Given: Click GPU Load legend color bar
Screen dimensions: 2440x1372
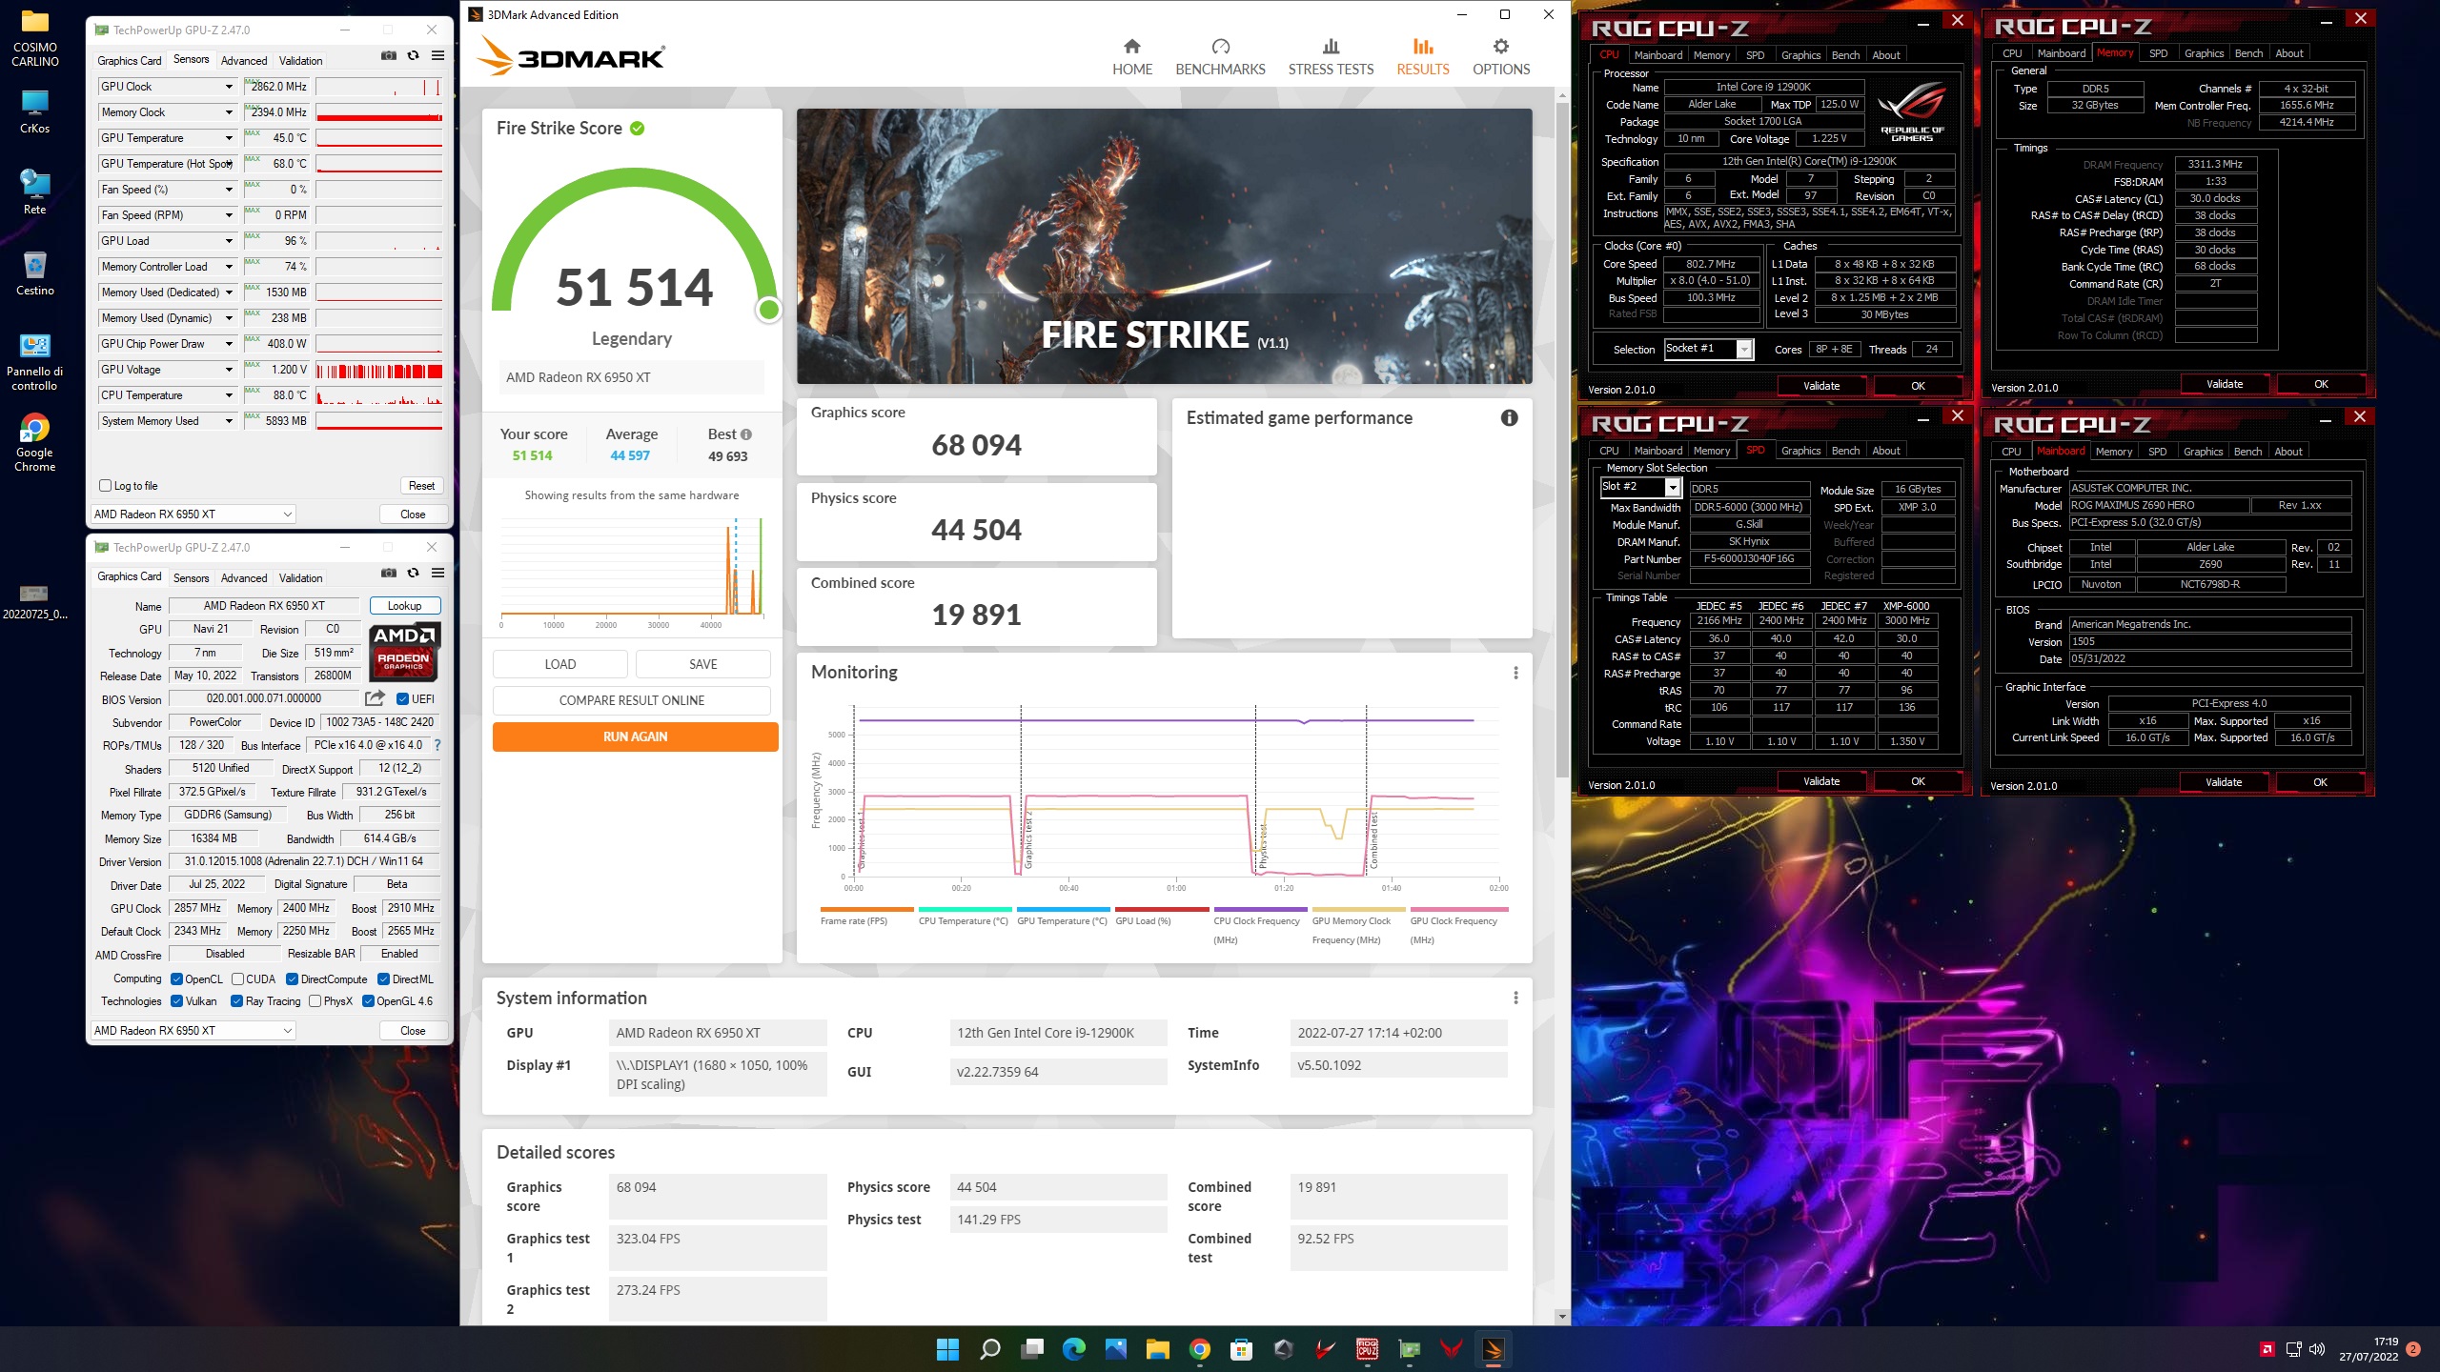Looking at the screenshot, I should click(1162, 910).
